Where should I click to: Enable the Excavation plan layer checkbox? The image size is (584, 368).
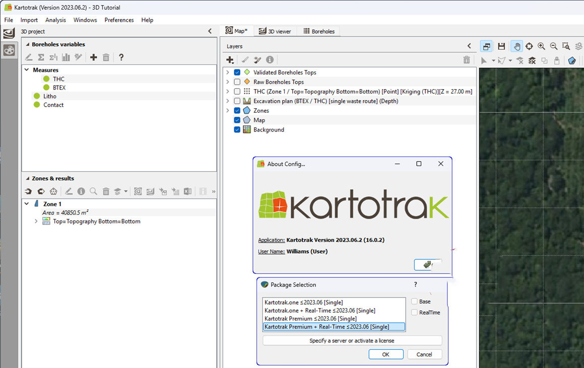click(237, 101)
